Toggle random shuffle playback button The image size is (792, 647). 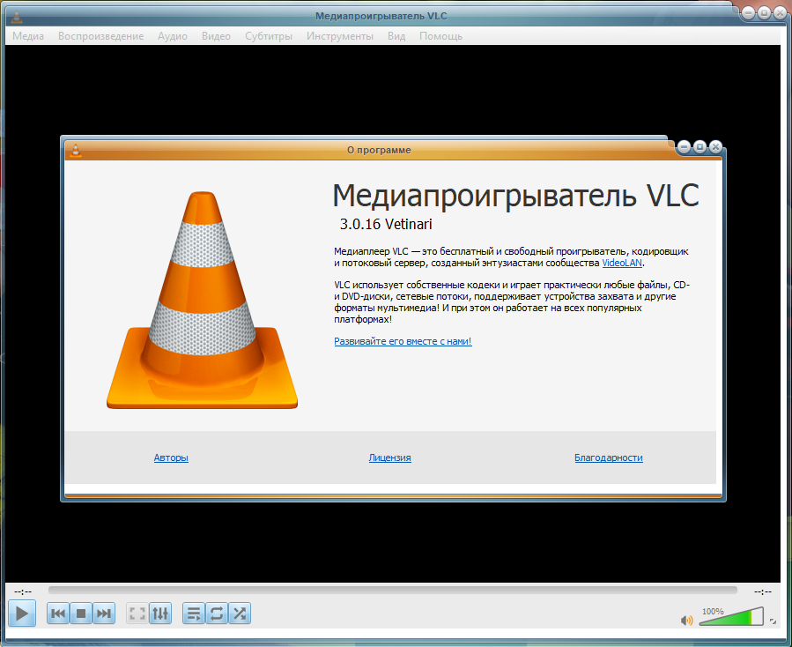coord(240,614)
